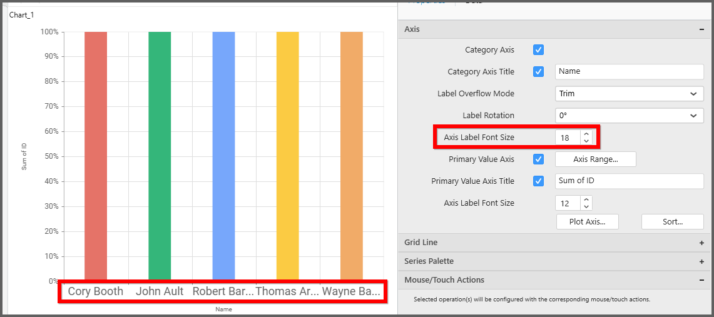Open the Label Overflow Mode dropdown
This screenshot has height=317, width=714.
point(629,94)
